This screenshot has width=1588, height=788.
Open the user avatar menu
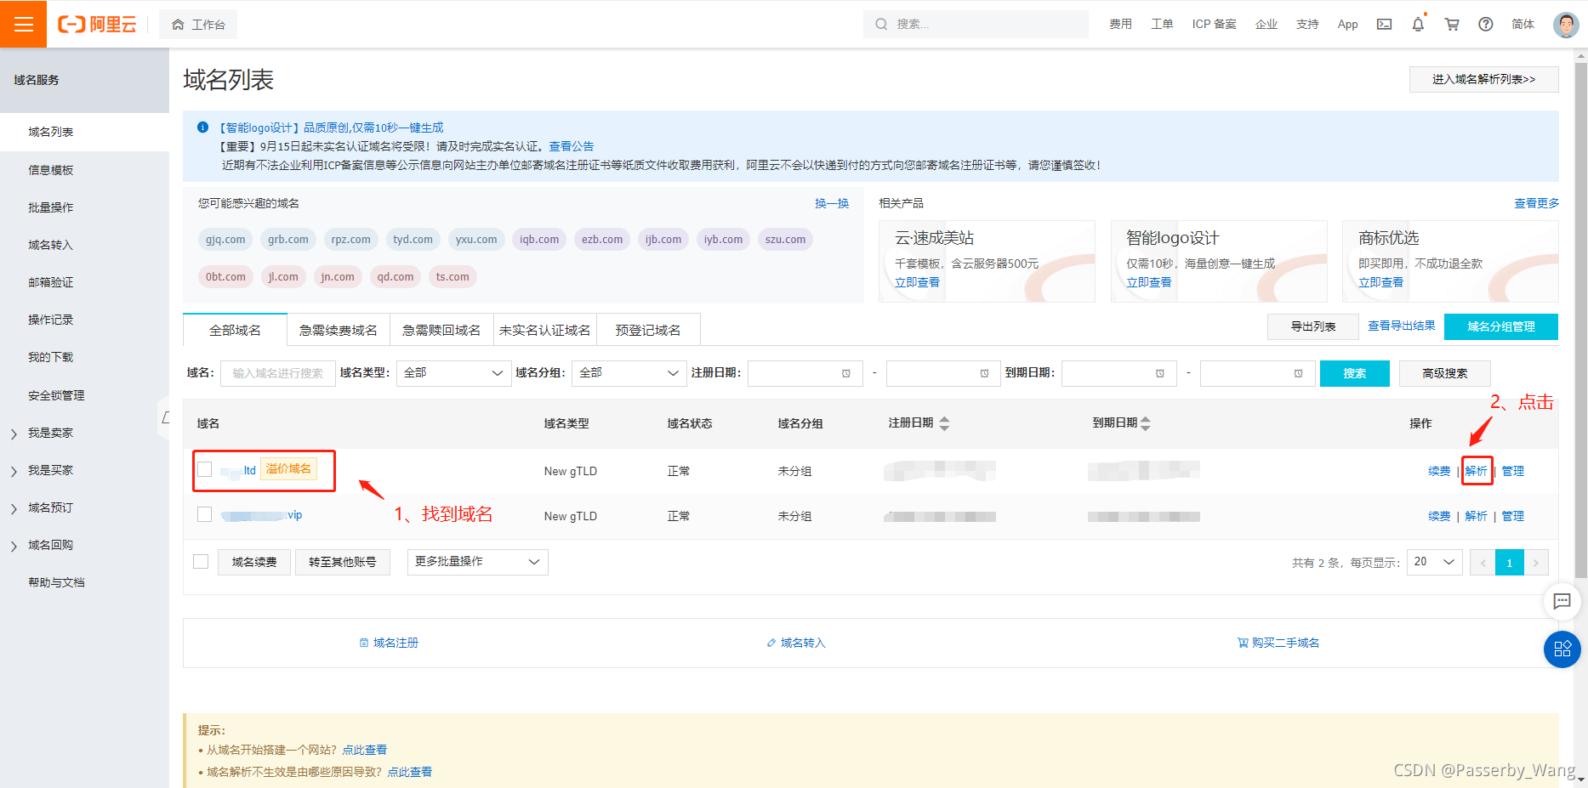point(1566,24)
